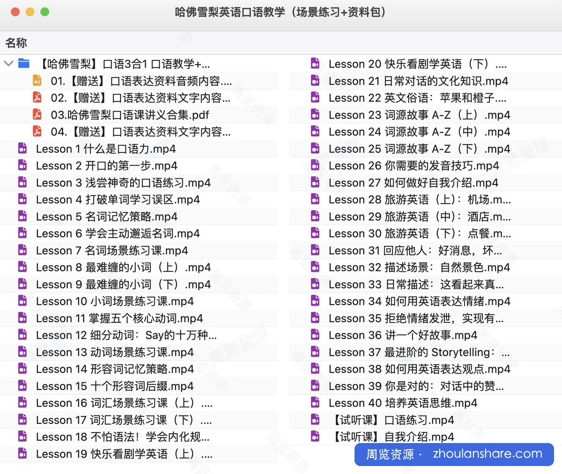562x474 pixels.
Task: Click PDF icon of 02.【赠送】口语表达资料文字内容
Action: 37,98
